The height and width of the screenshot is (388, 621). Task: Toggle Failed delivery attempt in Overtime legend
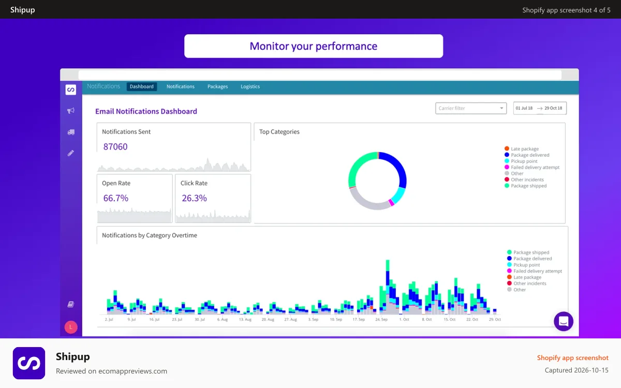pos(535,271)
